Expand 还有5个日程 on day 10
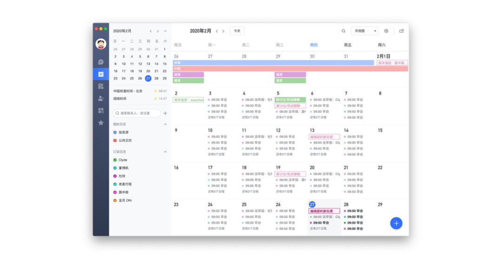502x256 pixels. click(217, 154)
